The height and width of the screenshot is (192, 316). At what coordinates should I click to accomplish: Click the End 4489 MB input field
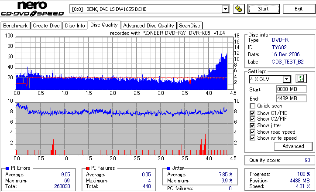coord(292,98)
